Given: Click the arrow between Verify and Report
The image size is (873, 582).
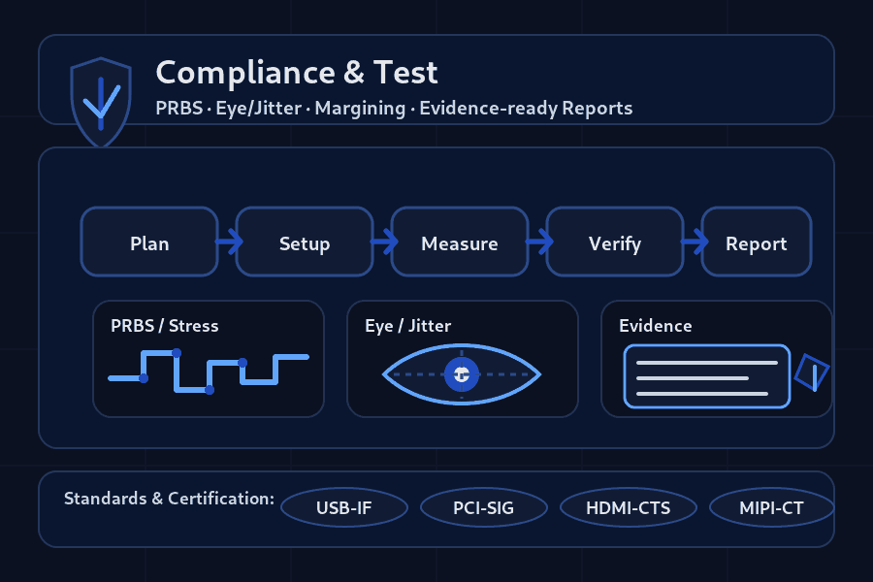Looking at the screenshot, I should coord(695,242).
